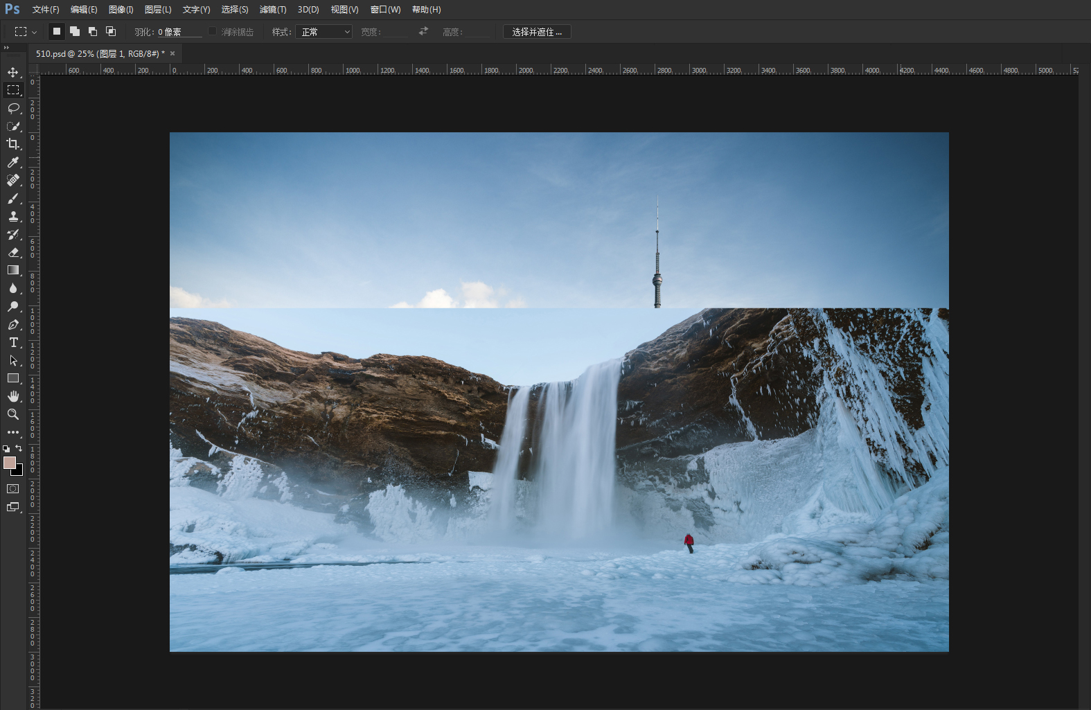Open the background color picker
Screen dimensions: 1091x710
(x=19, y=471)
